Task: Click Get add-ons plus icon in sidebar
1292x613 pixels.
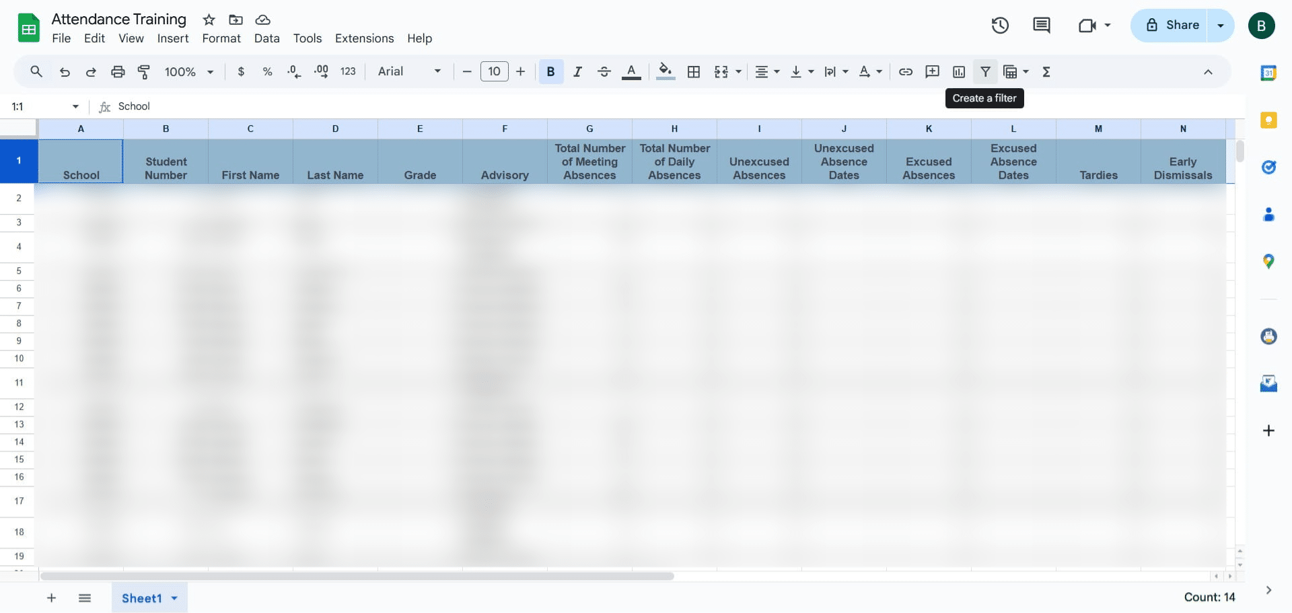Action: (1268, 431)
